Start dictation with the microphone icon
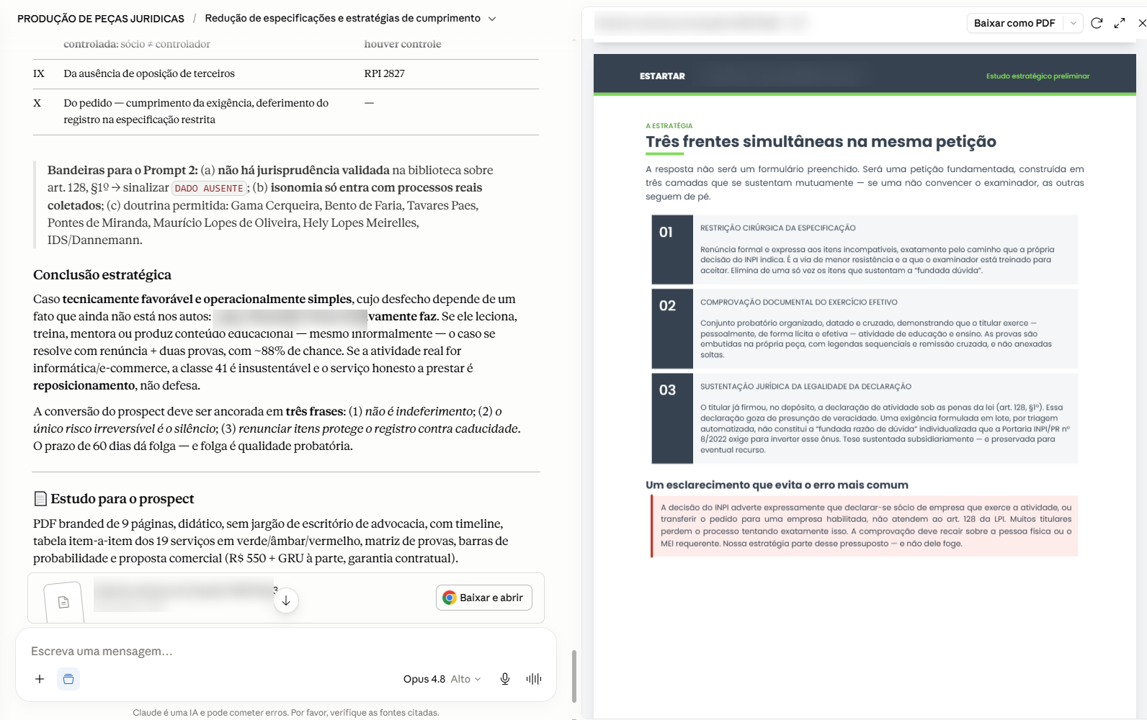 tap(505, 679)
